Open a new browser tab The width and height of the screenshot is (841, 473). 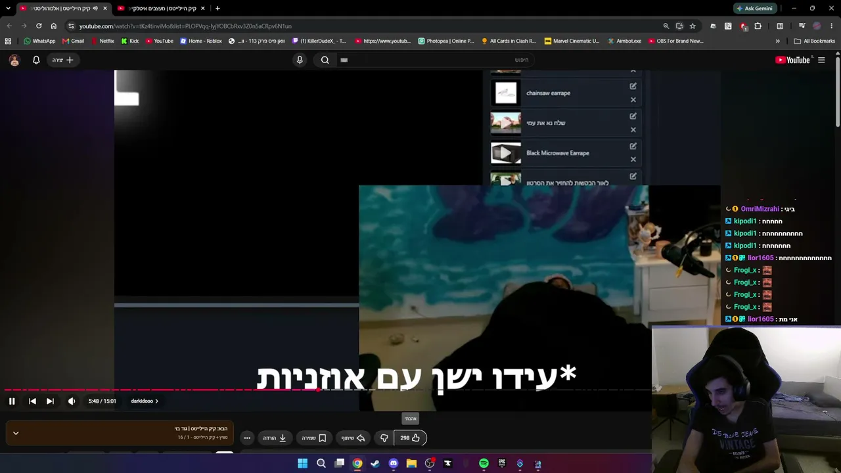(217, 9)
